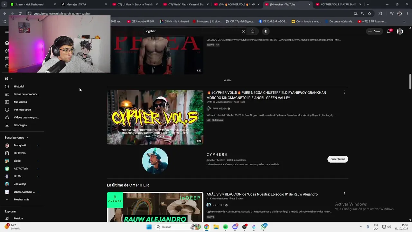Open Spotify from the taskbar

point(225,227)
